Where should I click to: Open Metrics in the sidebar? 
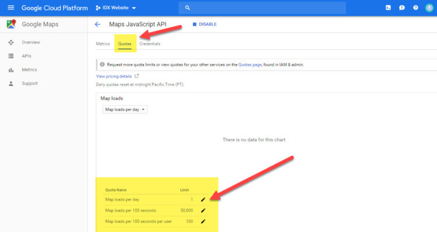pos(29,70)
